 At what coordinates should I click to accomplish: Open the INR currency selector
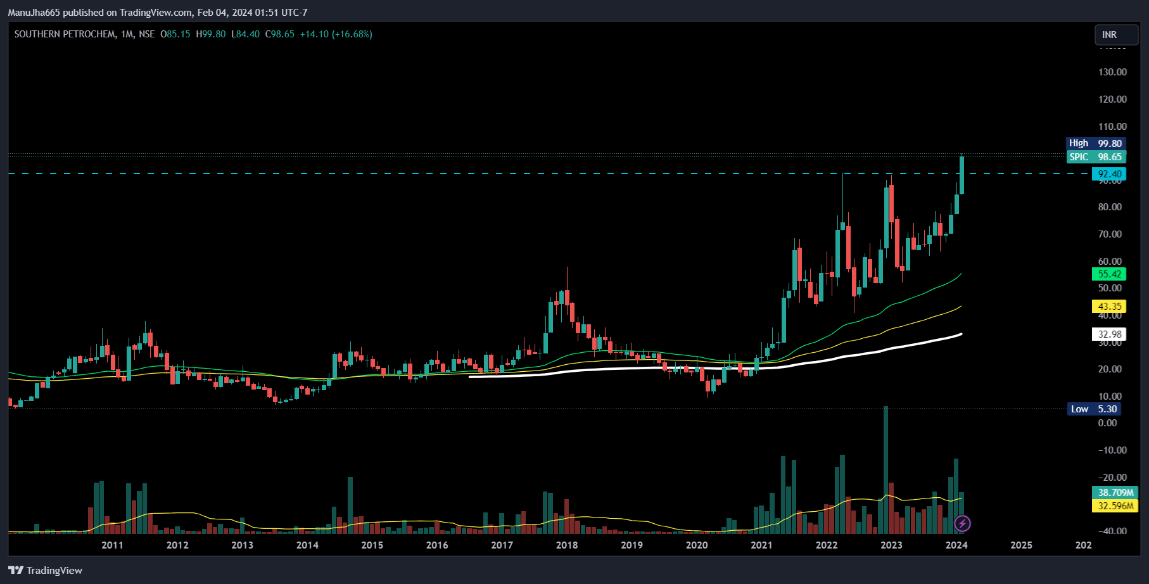(1117, 35)
